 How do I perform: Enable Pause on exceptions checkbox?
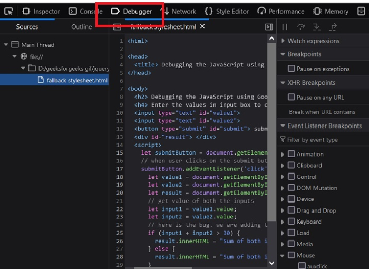(291, 69)
